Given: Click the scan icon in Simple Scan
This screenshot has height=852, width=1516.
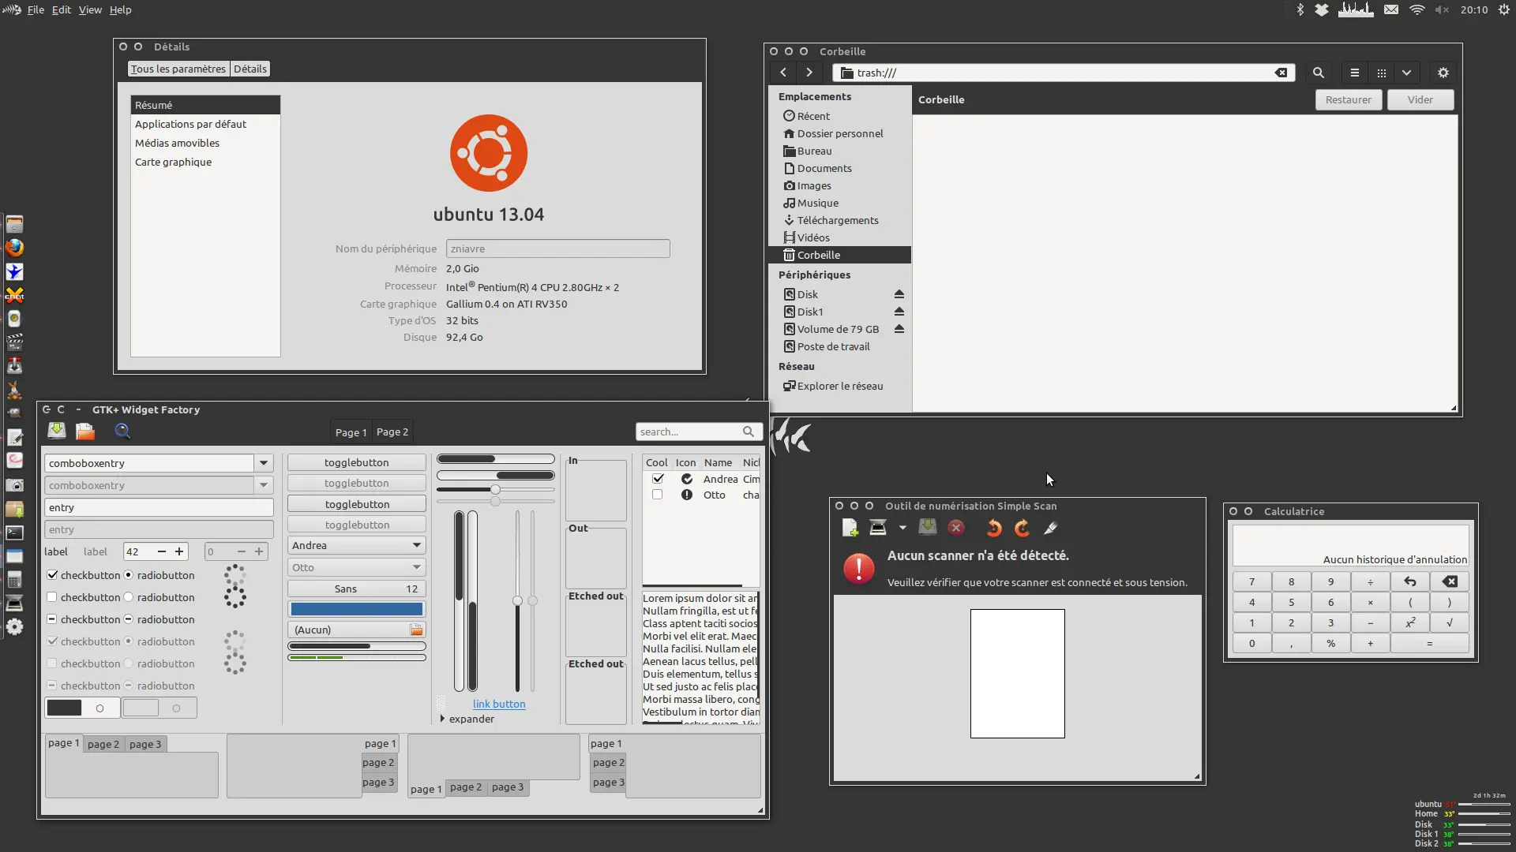Looking at the screenshot, I should coord(877,528).
